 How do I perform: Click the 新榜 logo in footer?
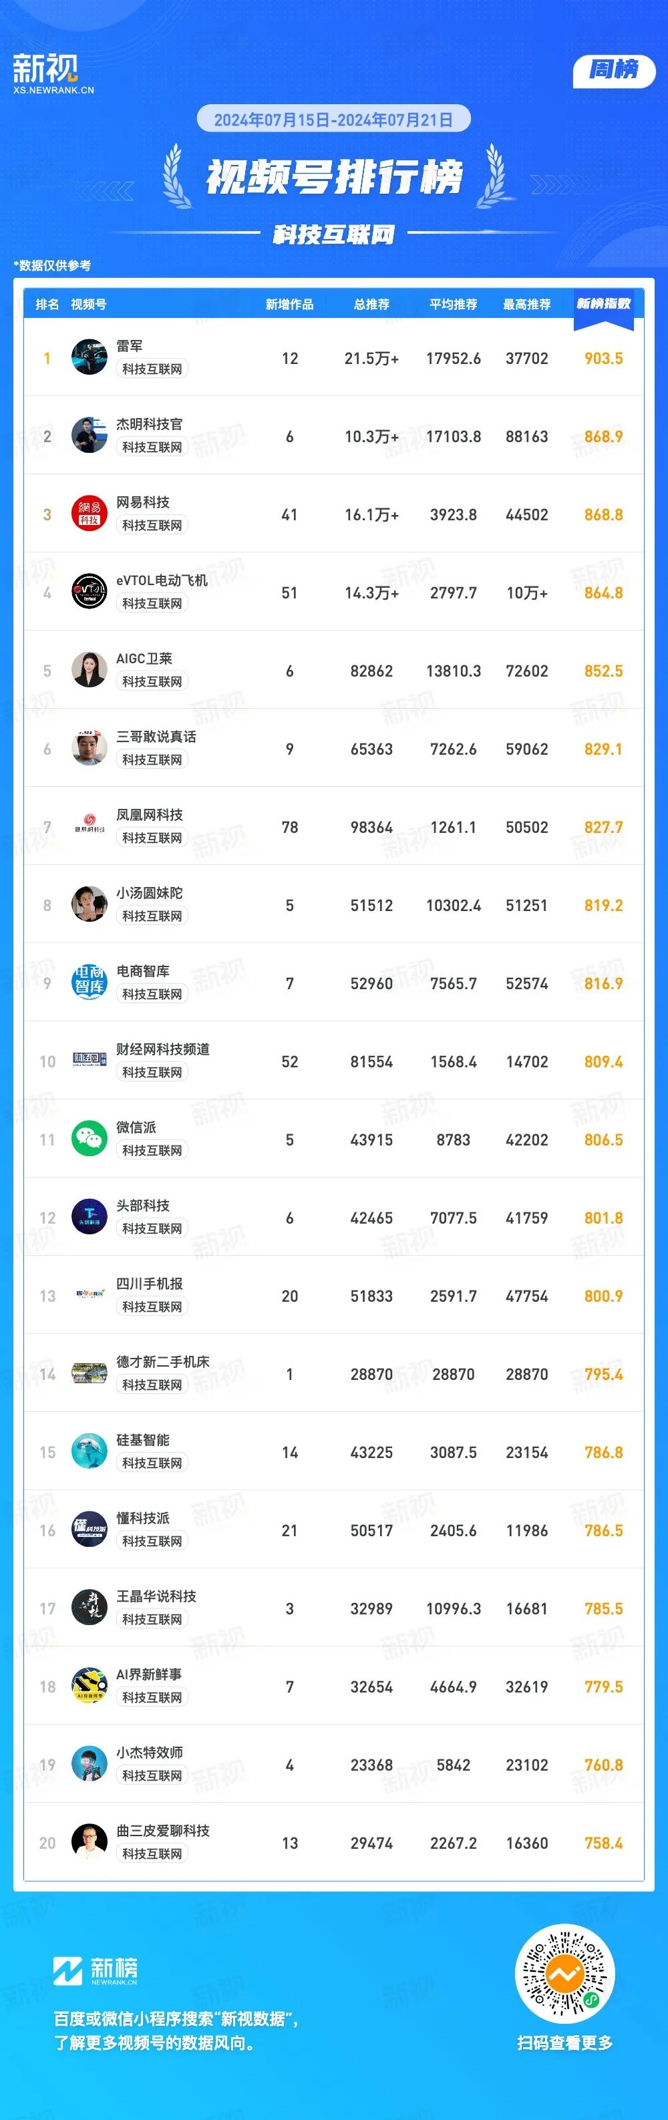96,1971
